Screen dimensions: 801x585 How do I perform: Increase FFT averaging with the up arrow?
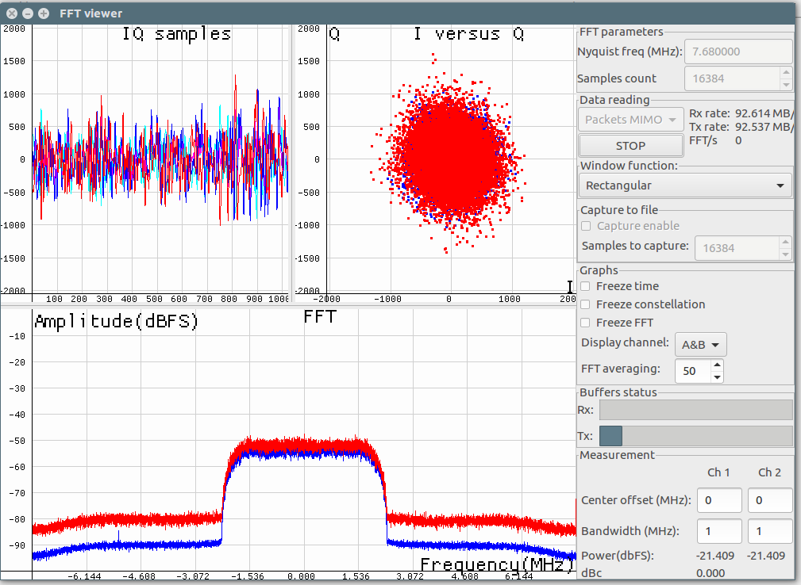[x=717, y=365]
